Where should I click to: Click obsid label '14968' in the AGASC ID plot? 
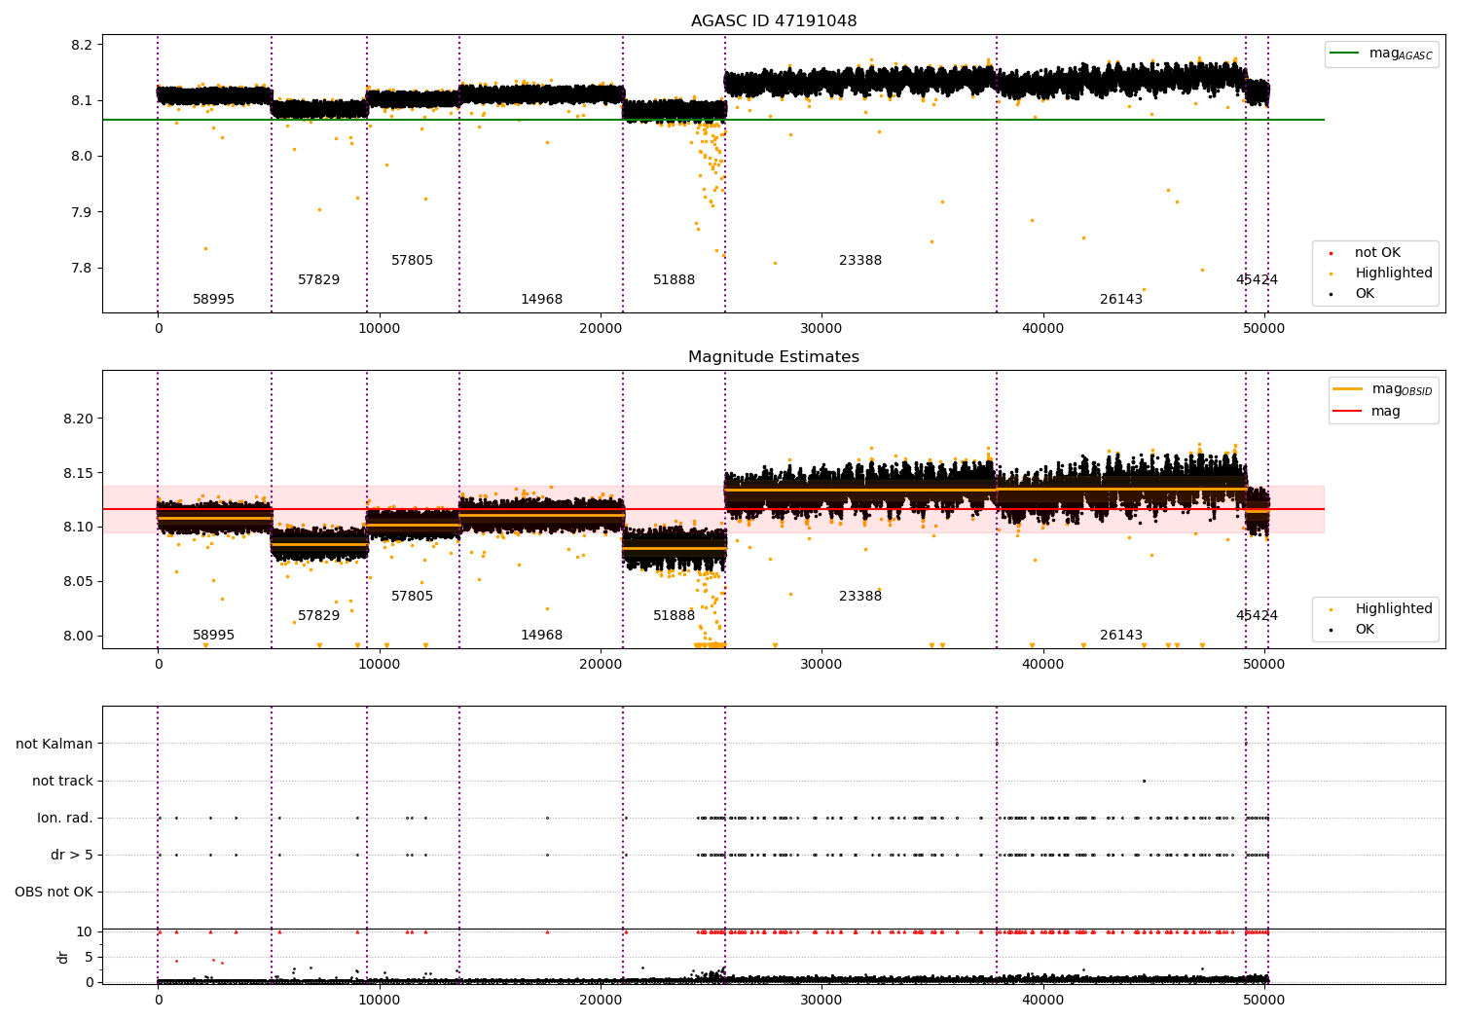pos(541,300)
